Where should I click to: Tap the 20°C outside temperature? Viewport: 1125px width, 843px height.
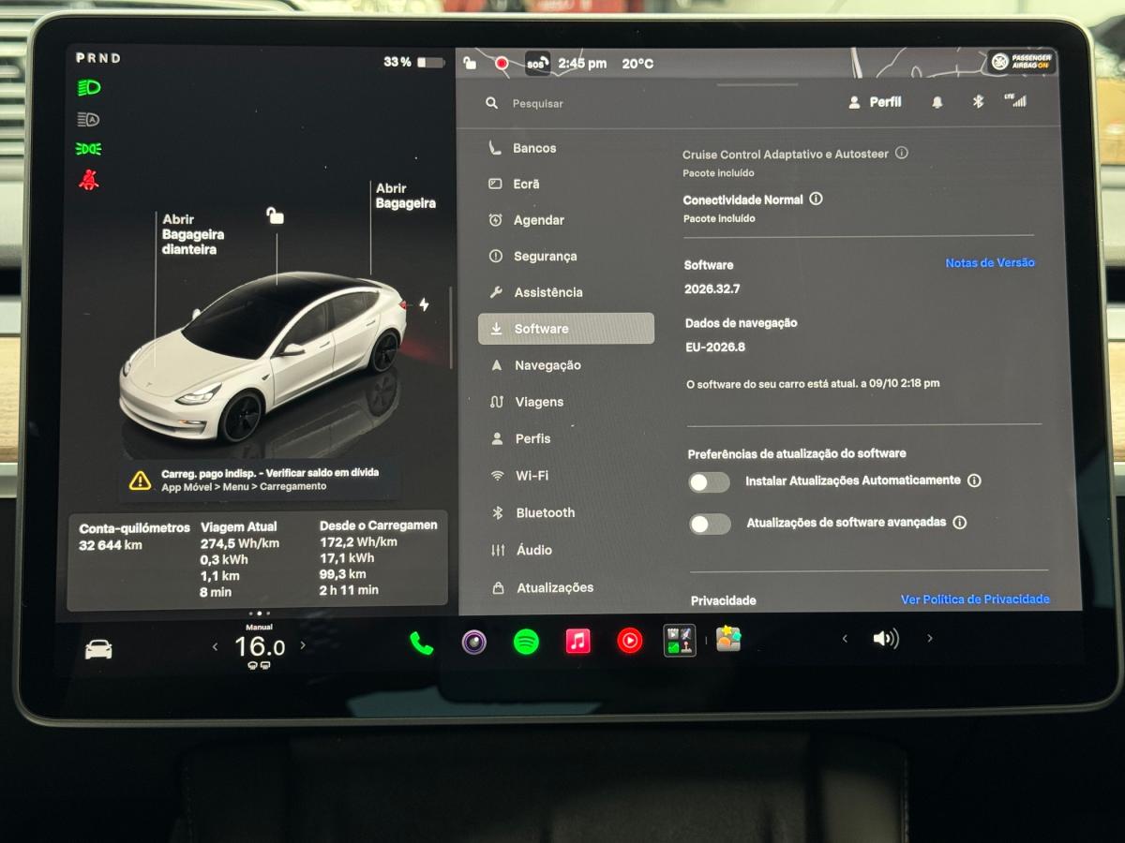coord(637,64)
